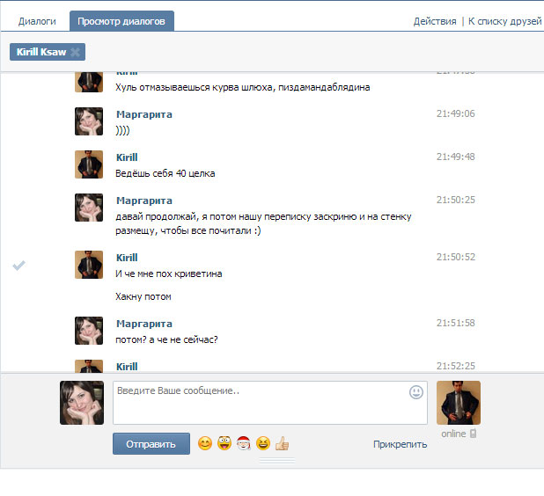The height and width of the screenshot is (496, 544).
Task: Click the checkmark next to 21:50:52 message
Action: [x=19, y=266]
